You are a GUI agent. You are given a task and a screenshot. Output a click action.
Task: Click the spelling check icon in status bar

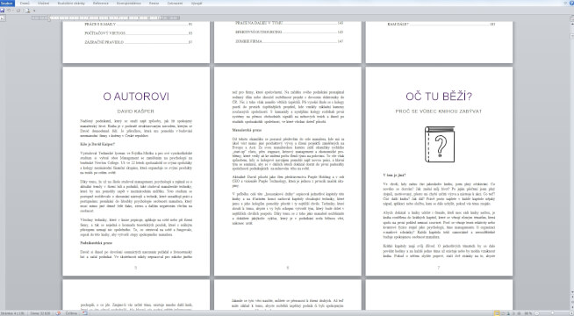[x=58, y=313]
